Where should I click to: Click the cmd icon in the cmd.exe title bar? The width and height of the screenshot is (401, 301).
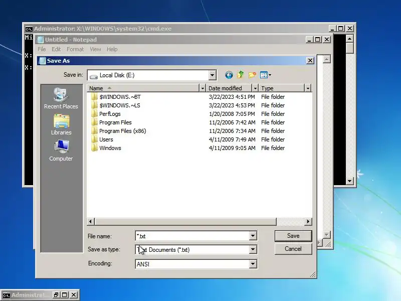(x=29, y=29)
